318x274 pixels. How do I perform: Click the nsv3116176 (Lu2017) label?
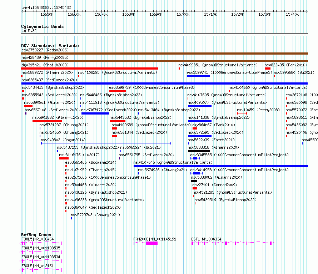79,155
